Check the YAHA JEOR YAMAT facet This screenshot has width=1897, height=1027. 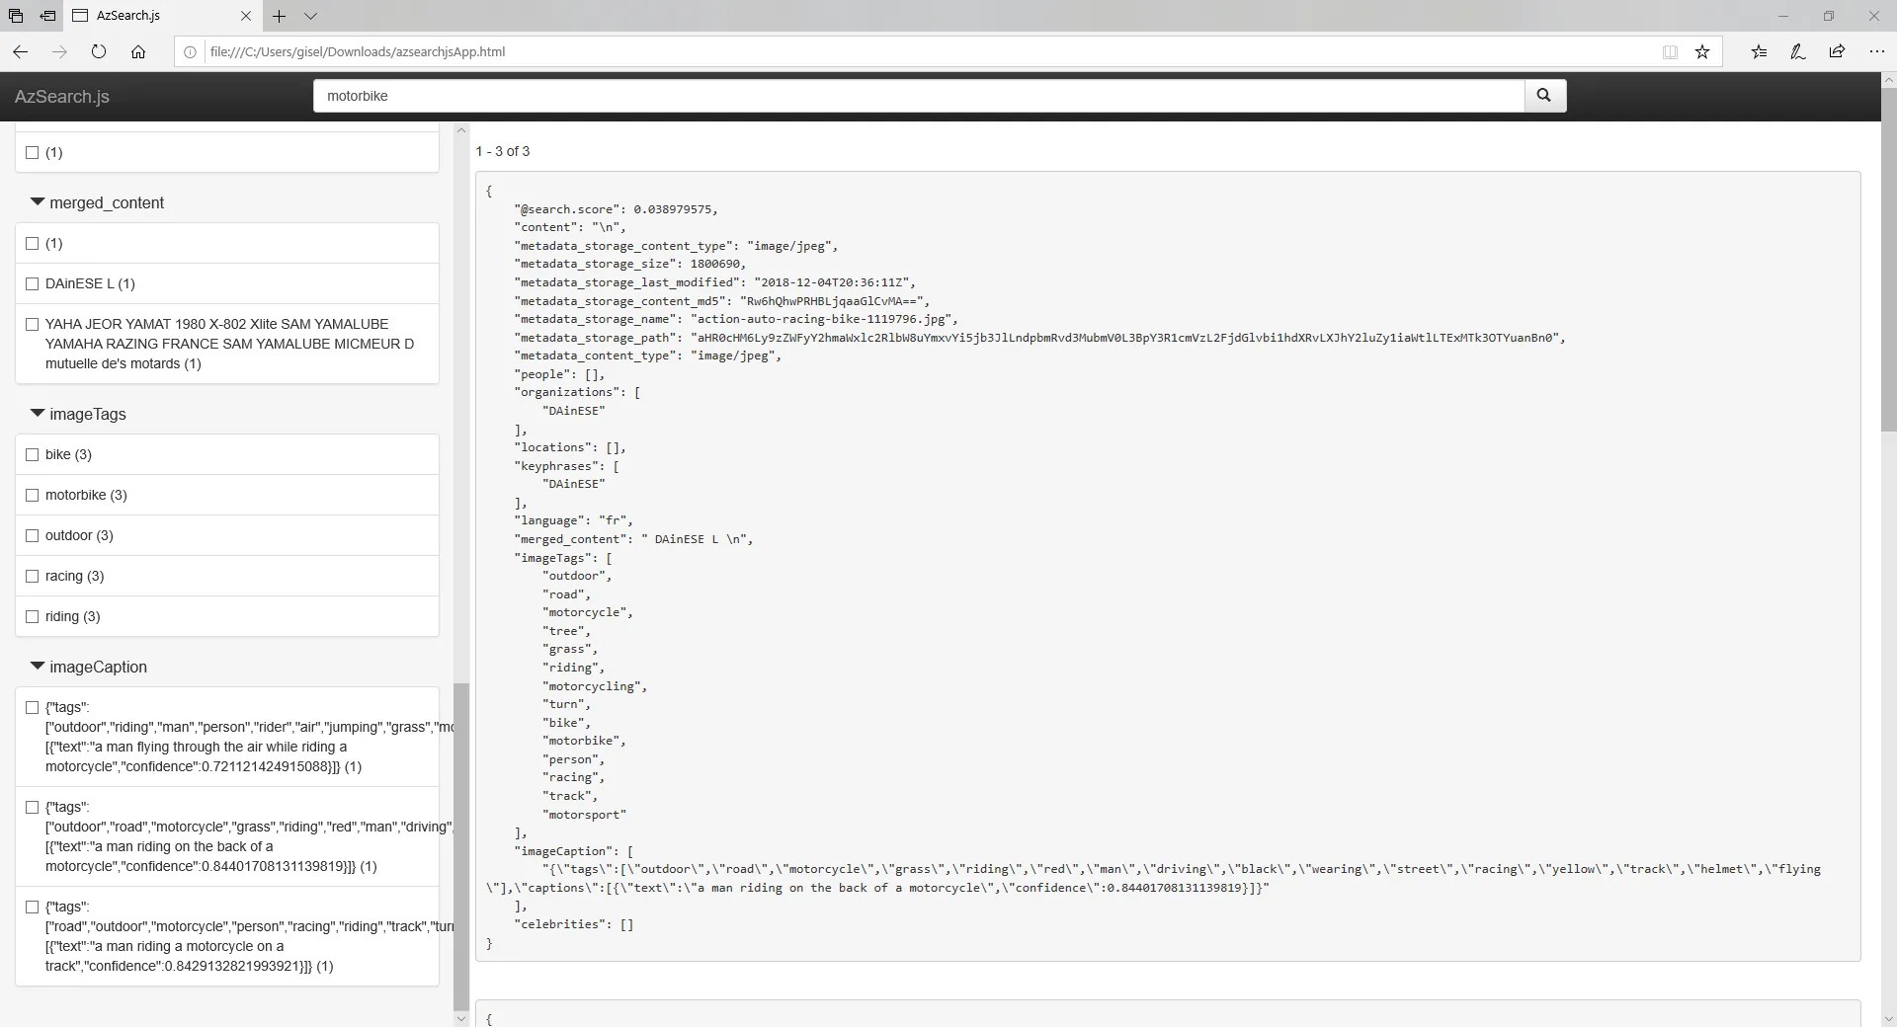[32, 325]
